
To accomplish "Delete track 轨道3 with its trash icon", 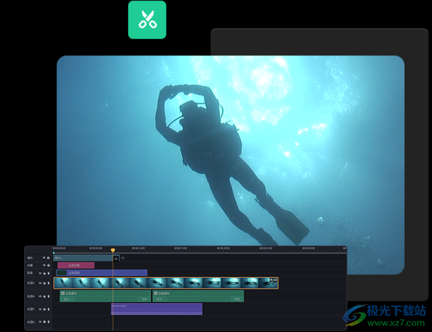I will click(x=49, y=283).
